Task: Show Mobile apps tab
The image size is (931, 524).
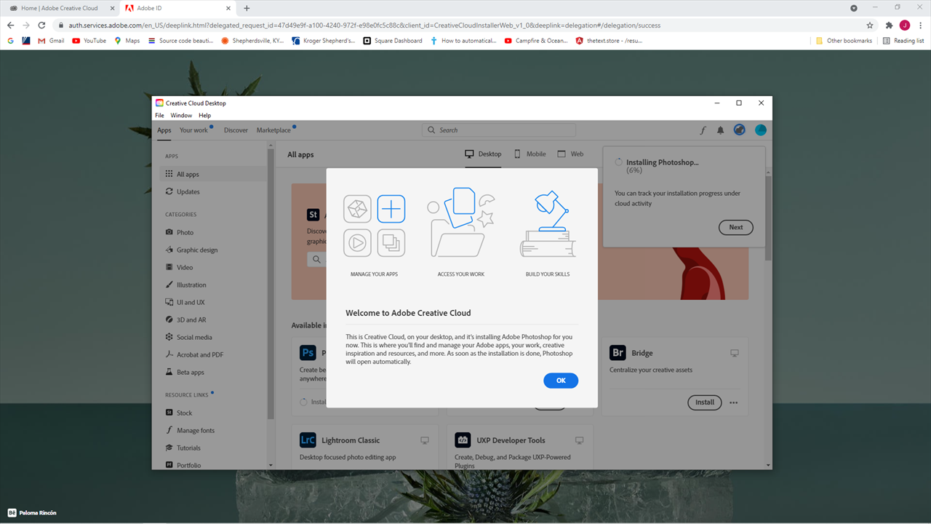Action: tap(530, 154)
